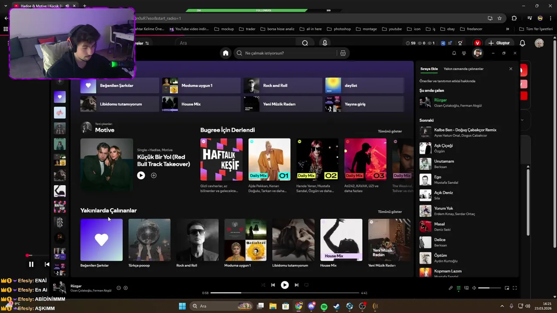Screen dimensions: 557x313
Task: Toggle the Spotify queue button
Action: point(458,288)
